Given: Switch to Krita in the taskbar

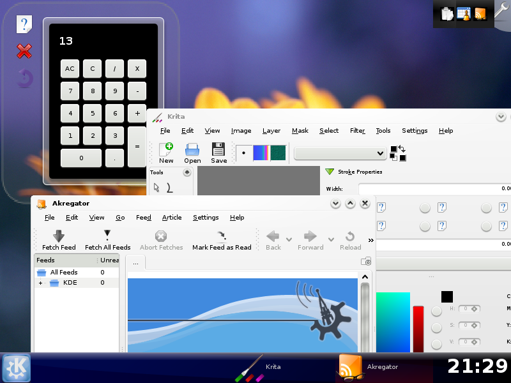Looking at the screenshot, I should [257, 368].
